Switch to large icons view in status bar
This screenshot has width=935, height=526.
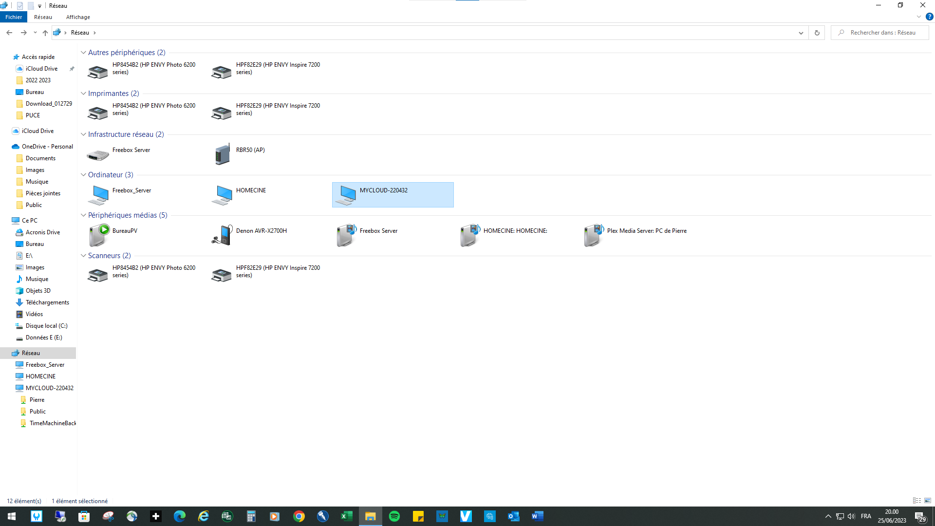click(x=928, y=501)
